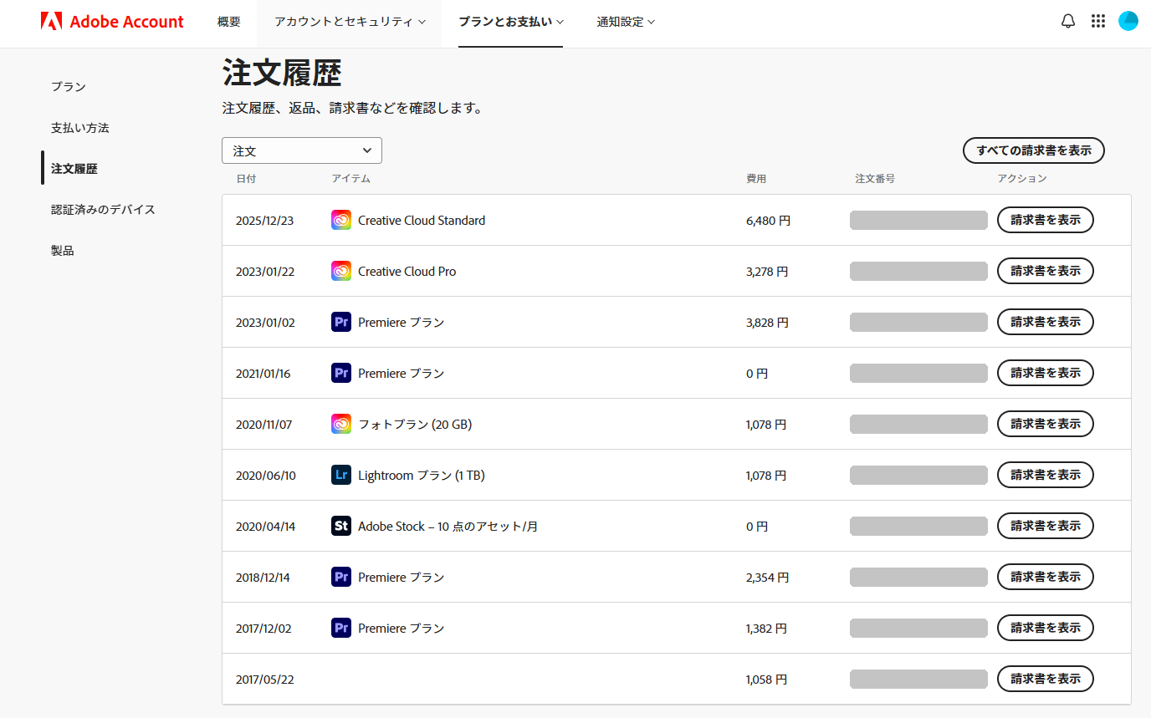Show invoice for the フォトプラン order
1151x718 pixels.
coord(1046,424)
